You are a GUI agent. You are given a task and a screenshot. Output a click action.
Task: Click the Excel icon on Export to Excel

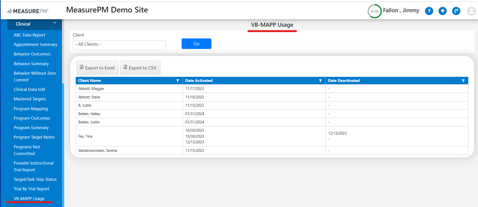(x=82, y=67)
